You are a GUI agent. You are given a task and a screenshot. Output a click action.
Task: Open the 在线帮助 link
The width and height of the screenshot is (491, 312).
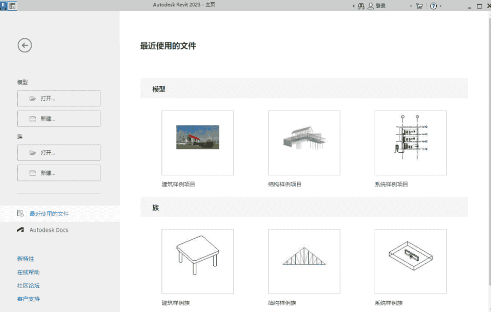click(28, 272)
